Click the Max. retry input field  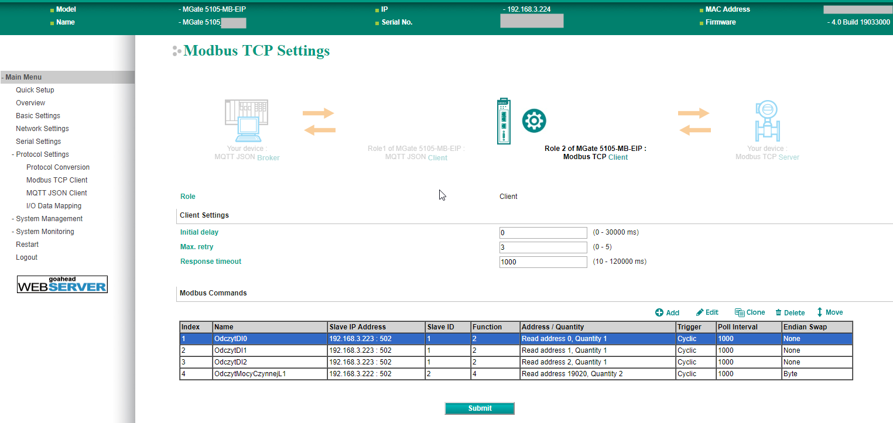tap(543, 247)
